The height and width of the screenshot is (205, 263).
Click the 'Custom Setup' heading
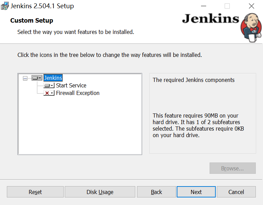coord(32,21)
